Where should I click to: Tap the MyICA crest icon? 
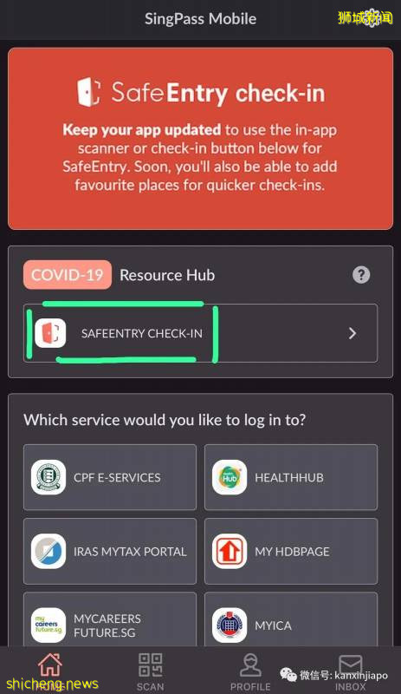tap(230, 625)
